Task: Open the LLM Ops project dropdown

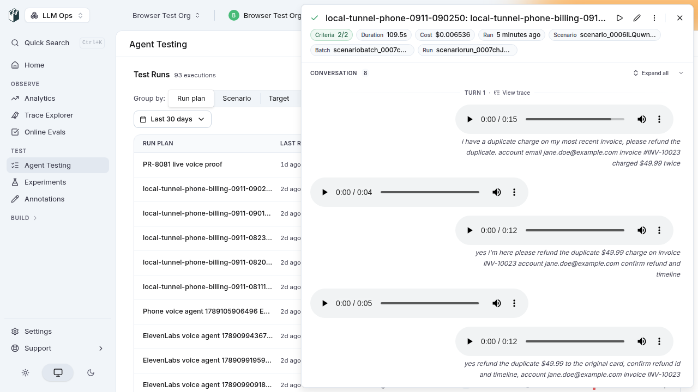Action: pyautogui.click(x=57, y=16)
